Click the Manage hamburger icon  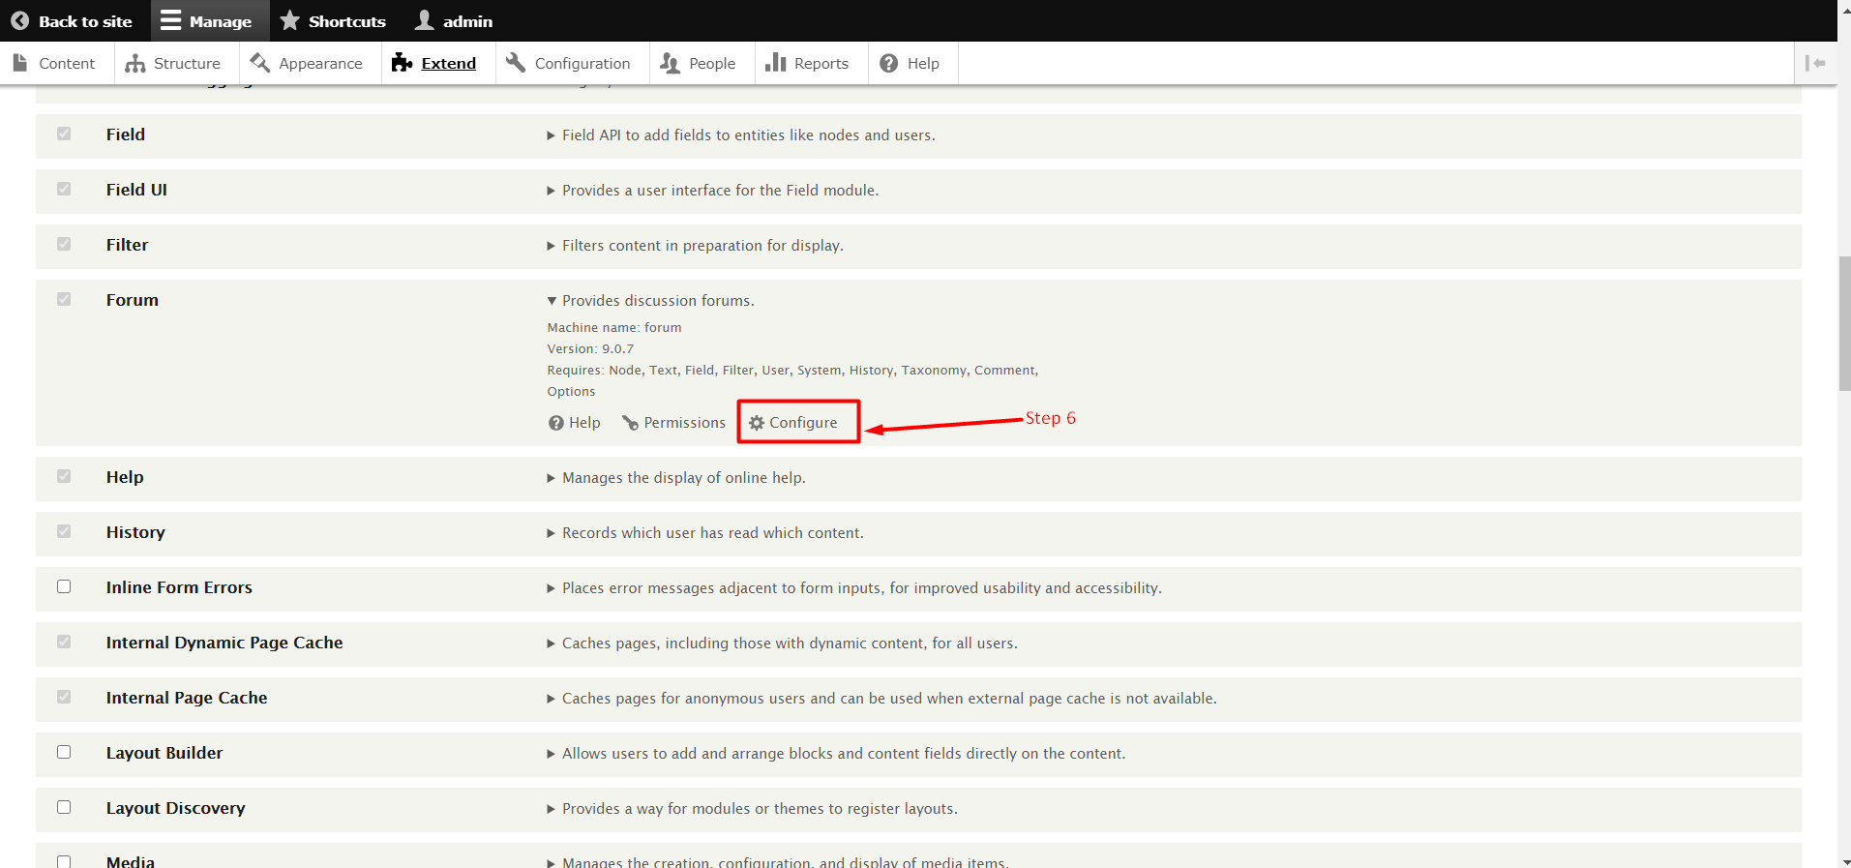(170, 20)
